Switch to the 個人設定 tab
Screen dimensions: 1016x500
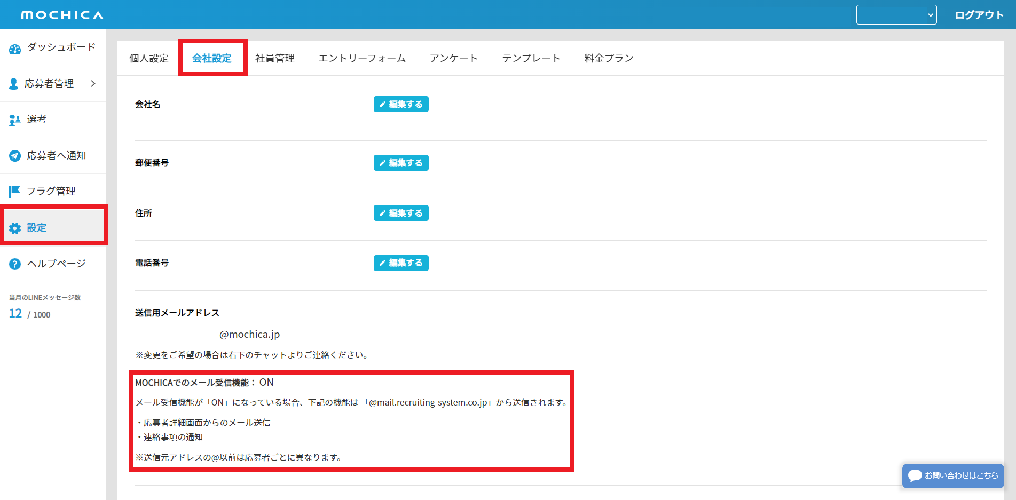pos(149,58)
